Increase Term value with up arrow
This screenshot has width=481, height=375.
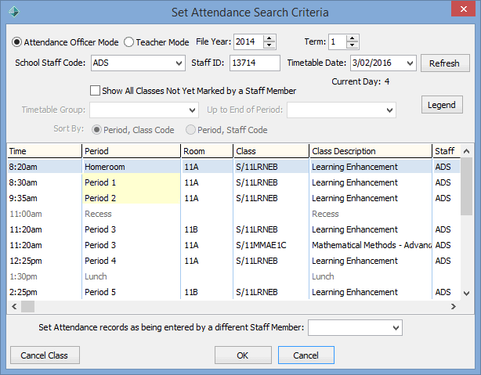coord(353,38)
